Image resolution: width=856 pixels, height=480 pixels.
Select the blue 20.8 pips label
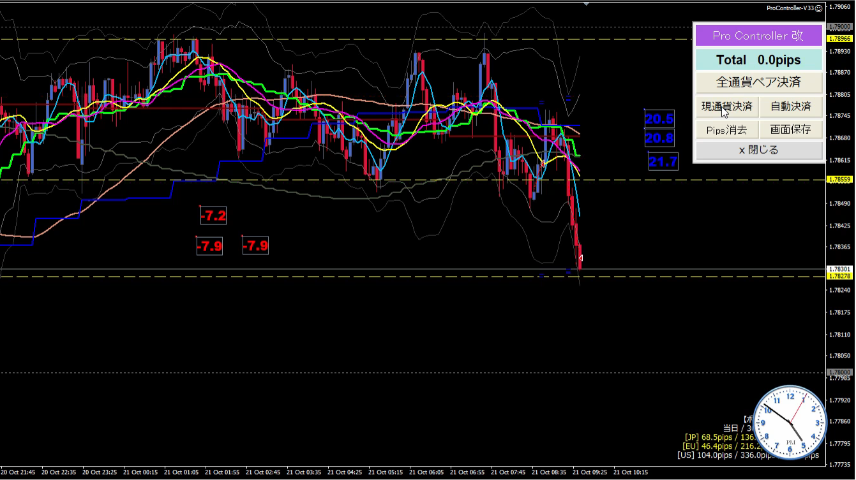point(659,138)
